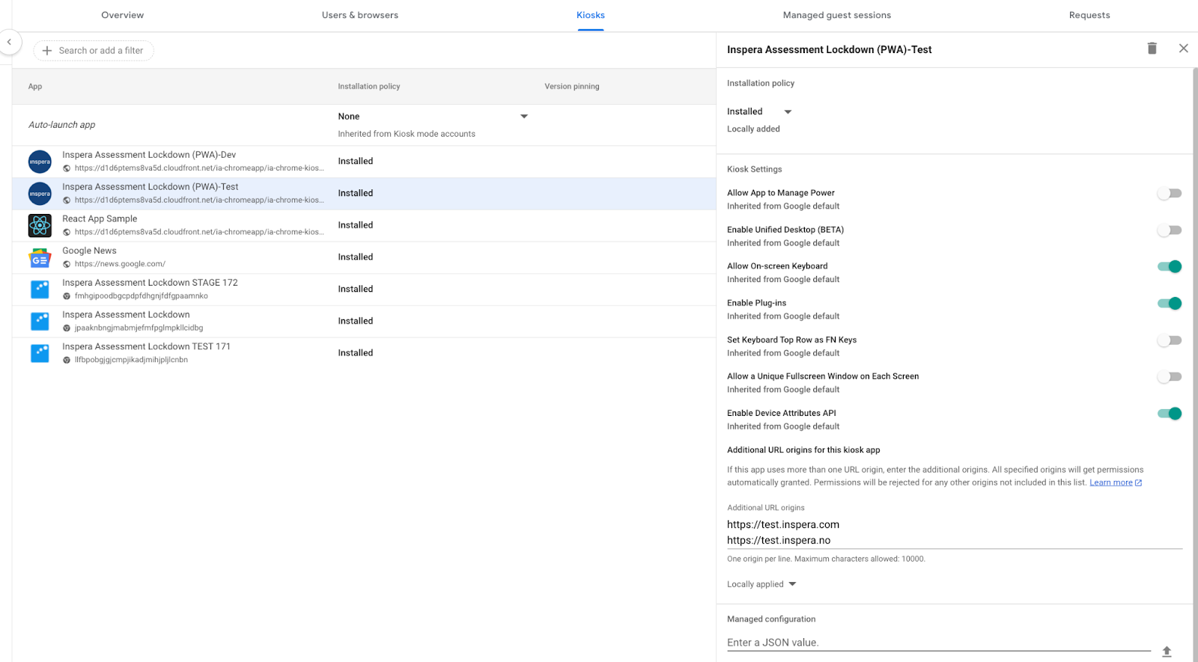The width and height of the screenshot is (1198, 662).
Task: Click Installed status for Lockdown TEST 171
Action: point(356,353)
